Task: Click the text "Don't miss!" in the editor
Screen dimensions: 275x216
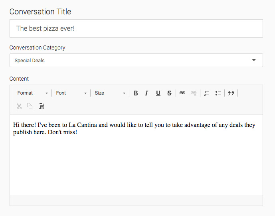Action: (62, 132)
